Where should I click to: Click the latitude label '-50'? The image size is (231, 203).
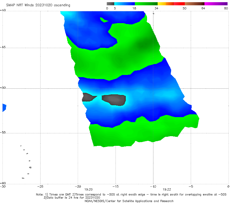point(3,88)
